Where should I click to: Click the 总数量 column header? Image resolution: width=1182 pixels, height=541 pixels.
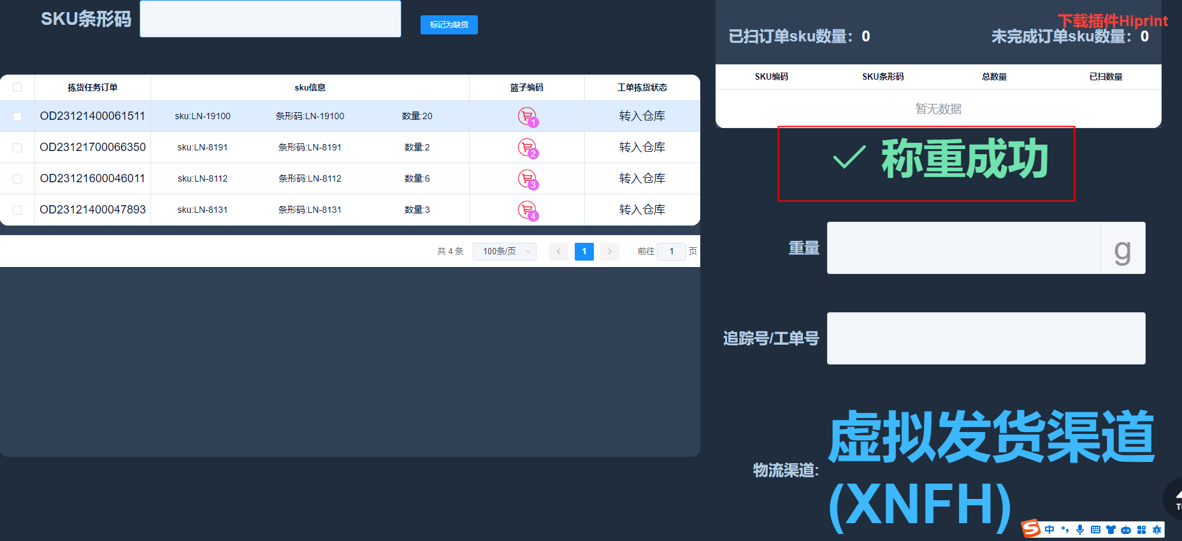pyautogui.click(x=994, y=76)
